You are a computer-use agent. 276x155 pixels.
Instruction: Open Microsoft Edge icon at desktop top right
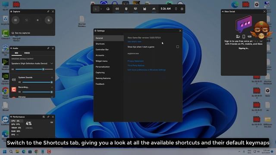coord(235,5)
